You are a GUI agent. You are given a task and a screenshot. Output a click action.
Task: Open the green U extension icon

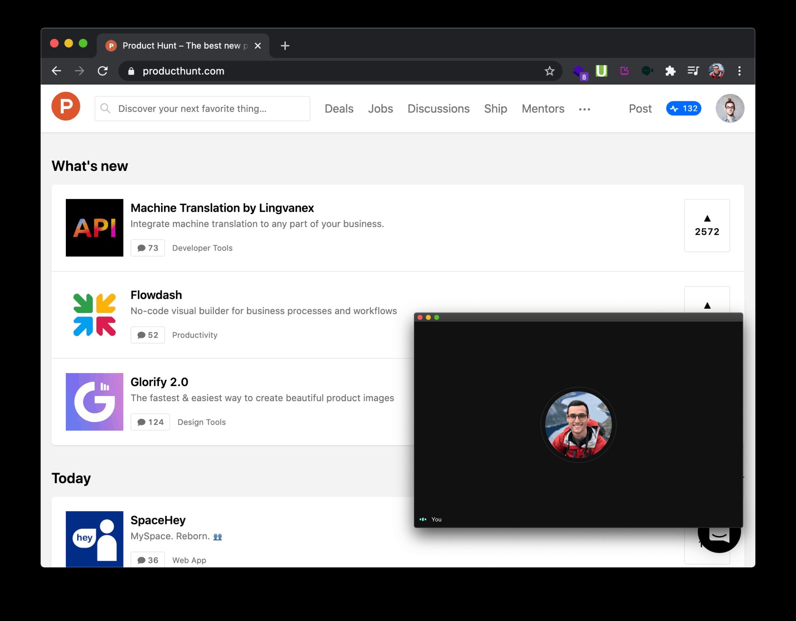pyautogui.click(x=601, y=70)
